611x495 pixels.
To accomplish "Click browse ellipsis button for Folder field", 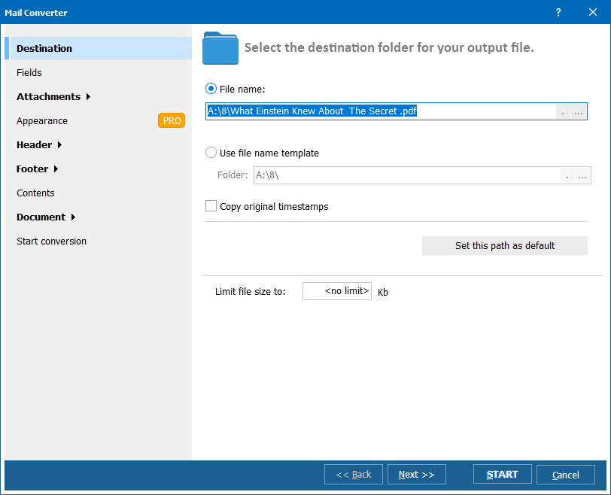I will coord(583,175).
